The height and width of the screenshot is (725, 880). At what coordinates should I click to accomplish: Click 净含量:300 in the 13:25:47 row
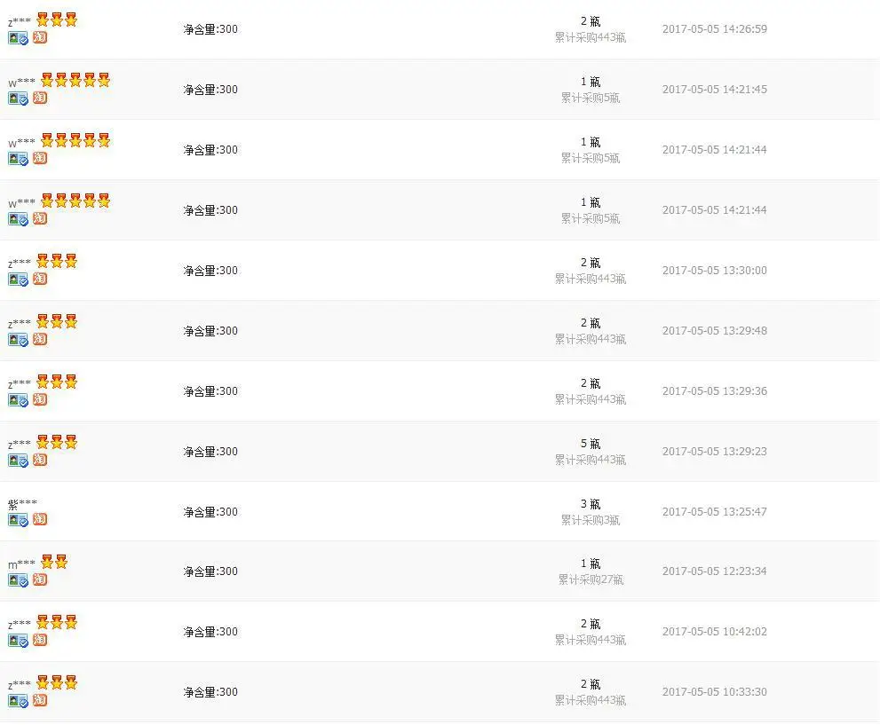pyautogui.click(x=210, y=512)
